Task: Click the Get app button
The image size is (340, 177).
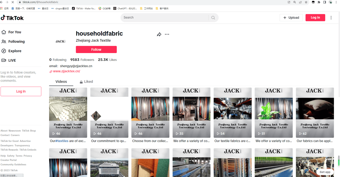Action: pos(325,172)
